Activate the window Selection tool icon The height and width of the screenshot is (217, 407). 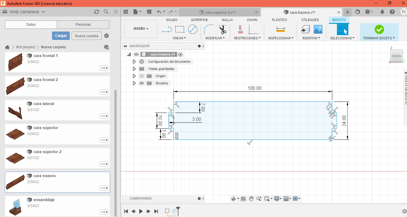pos(342,29)
